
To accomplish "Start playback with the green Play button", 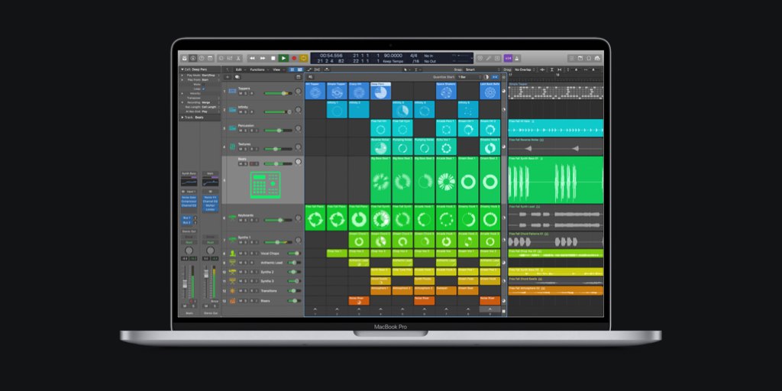I will point(283,58).
